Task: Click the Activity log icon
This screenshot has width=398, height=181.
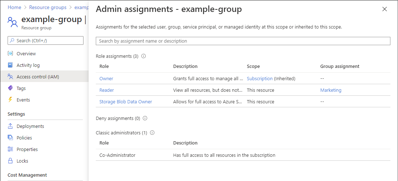Action: point(10,65)
